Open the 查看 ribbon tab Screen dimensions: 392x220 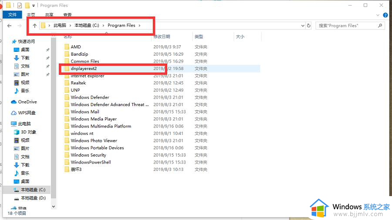click(x=68, y=15)
